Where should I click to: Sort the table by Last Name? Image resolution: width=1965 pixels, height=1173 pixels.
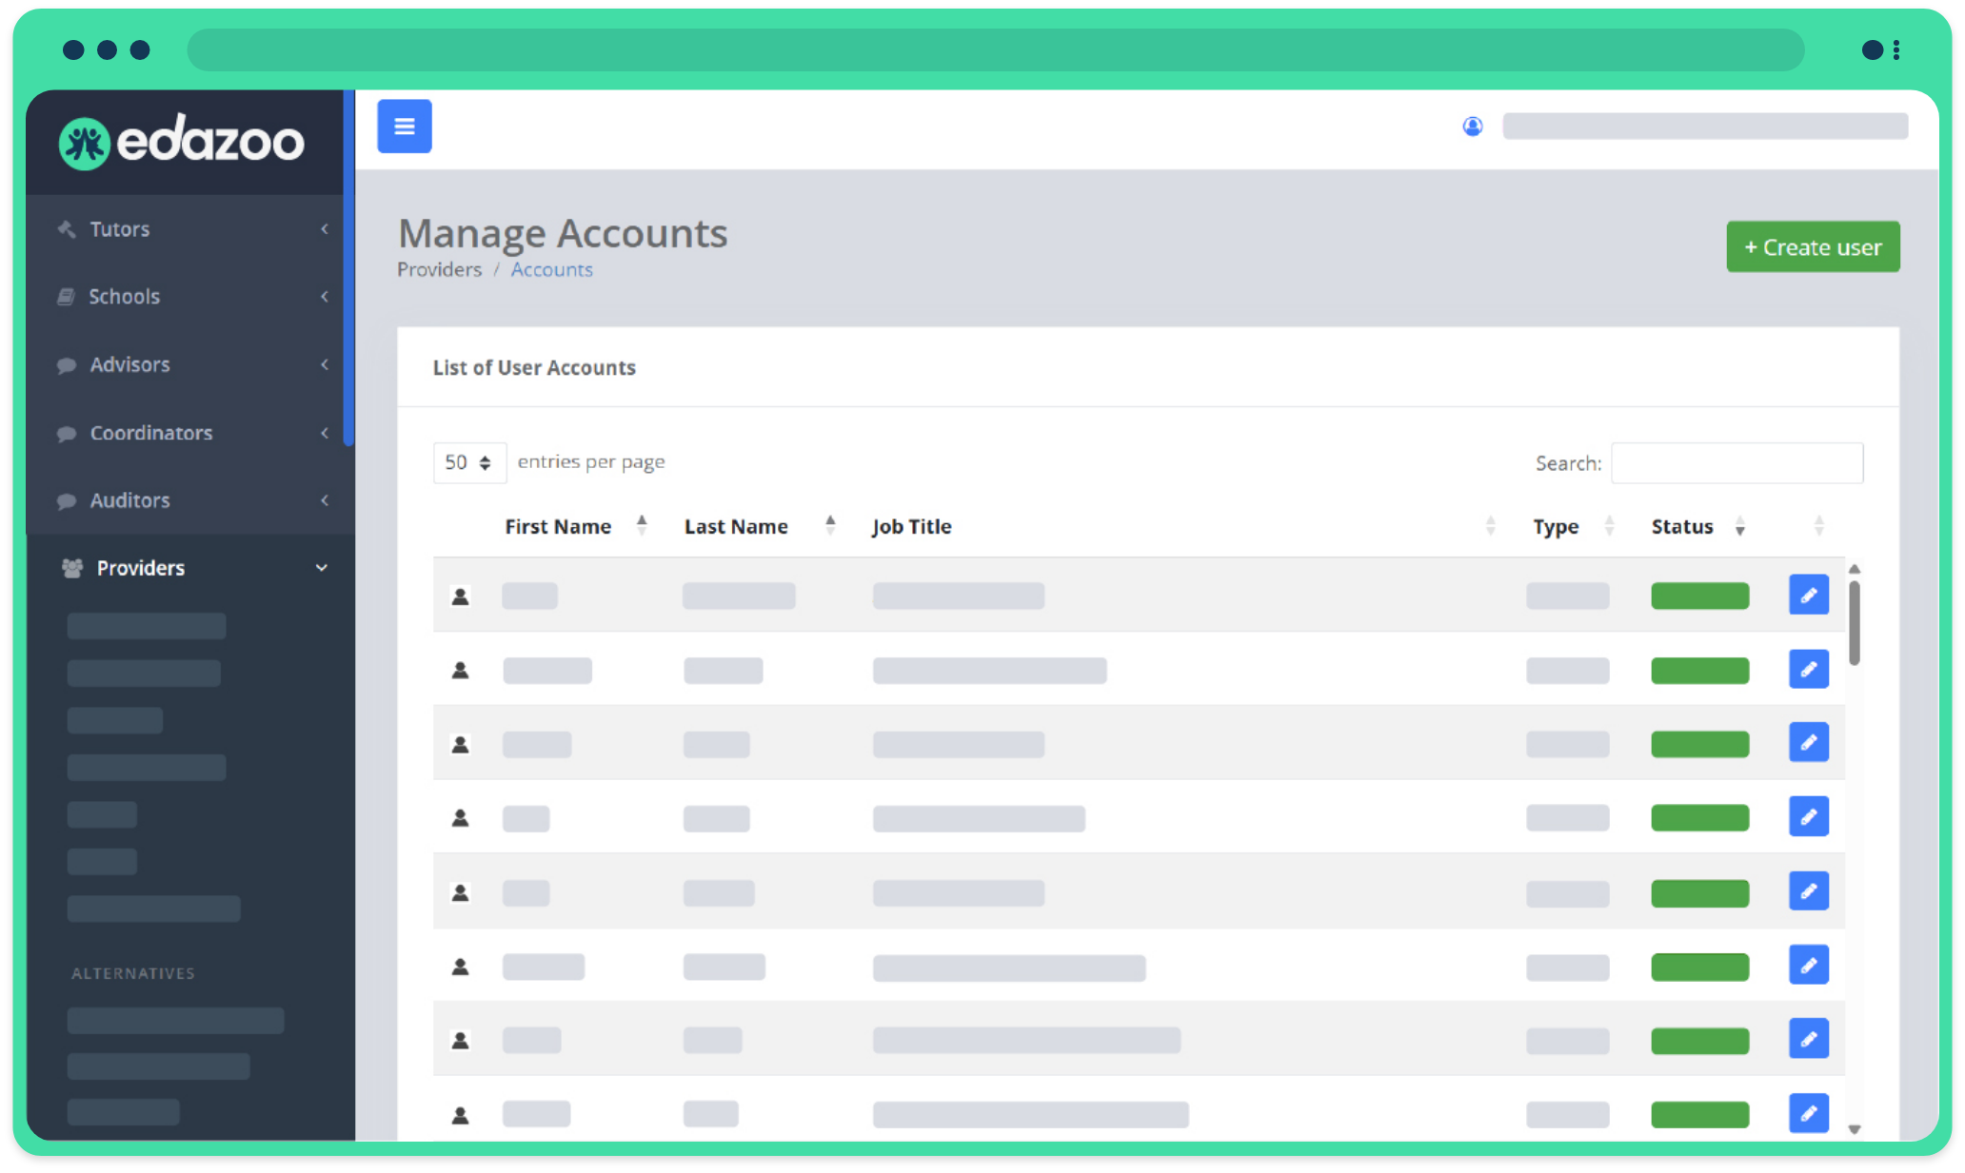pos(736,526)
